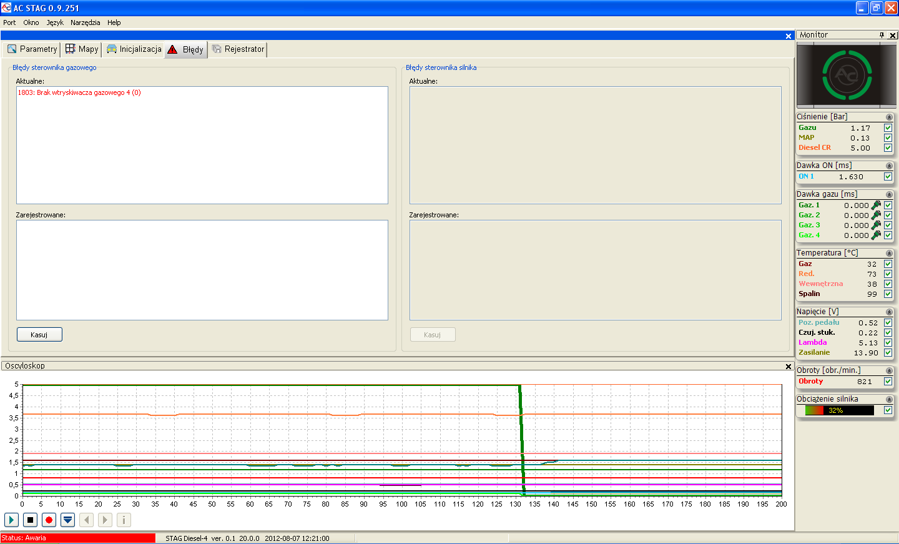Toggle the Gaz. 2 dose checkbox

(x=888, y=215)
